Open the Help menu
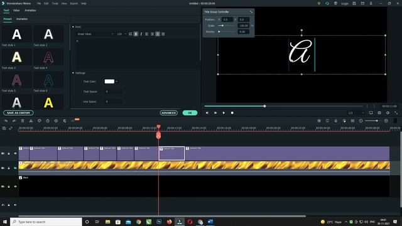The height and width of the screenshot is (226, 402). point(84,4)
